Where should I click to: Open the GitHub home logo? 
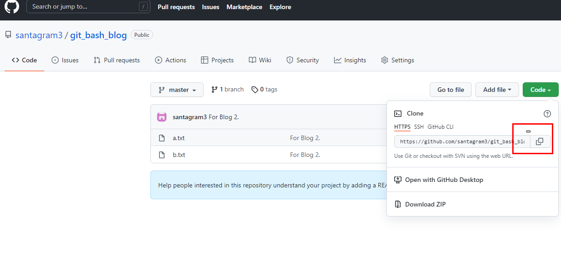point(12,6)
